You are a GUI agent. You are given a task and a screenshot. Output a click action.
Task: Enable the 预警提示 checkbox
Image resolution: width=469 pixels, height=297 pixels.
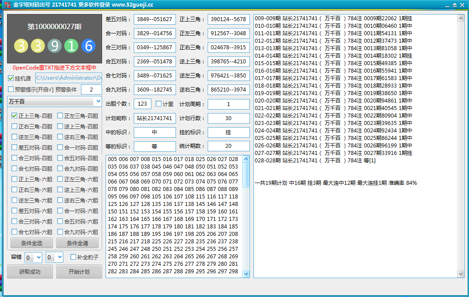click(x=11, y=90)
